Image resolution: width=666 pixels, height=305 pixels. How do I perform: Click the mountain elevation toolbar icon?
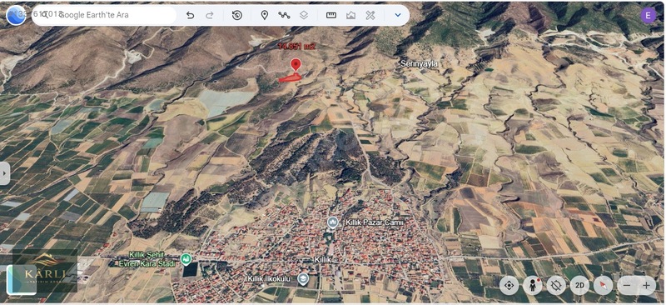click(x=350, y=15)
